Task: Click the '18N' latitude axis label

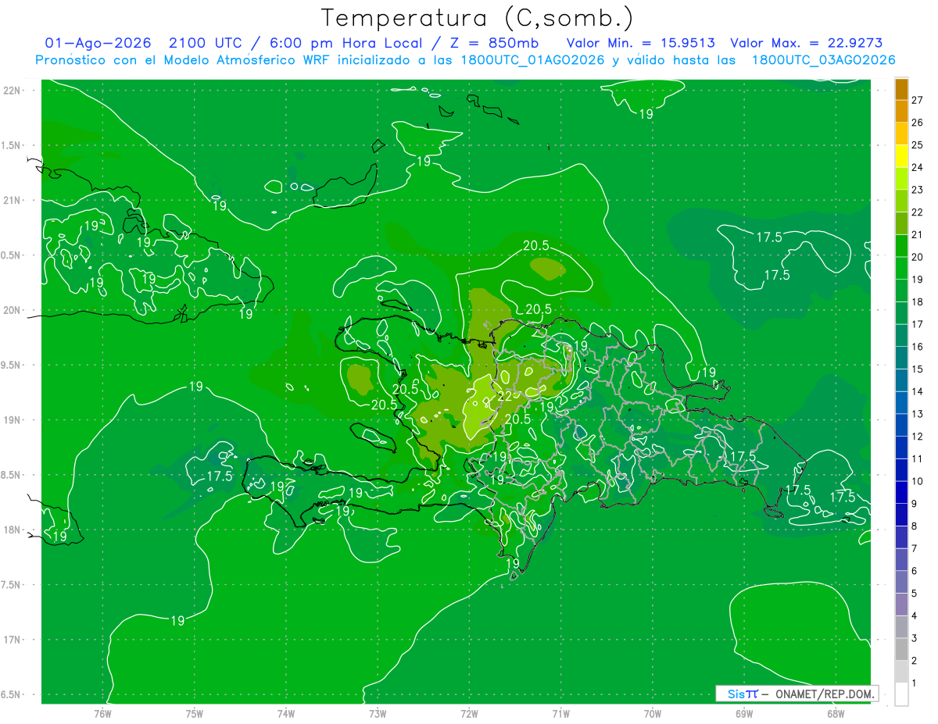Action: 13,530
